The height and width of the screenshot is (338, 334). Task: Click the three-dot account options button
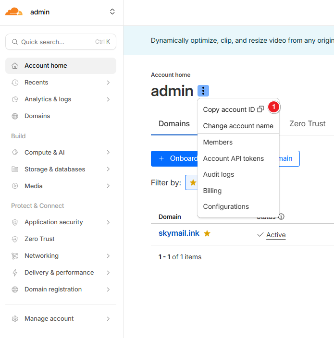203,91
